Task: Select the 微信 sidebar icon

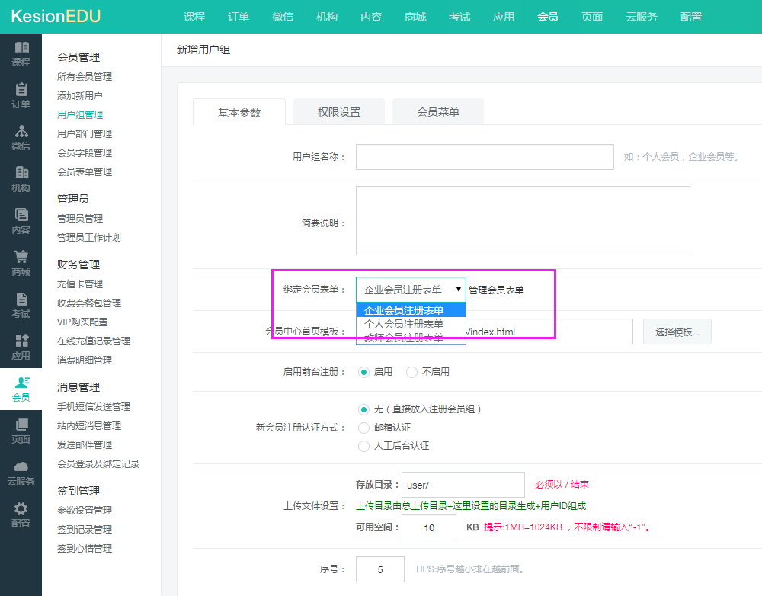Action: click(21, 132)
